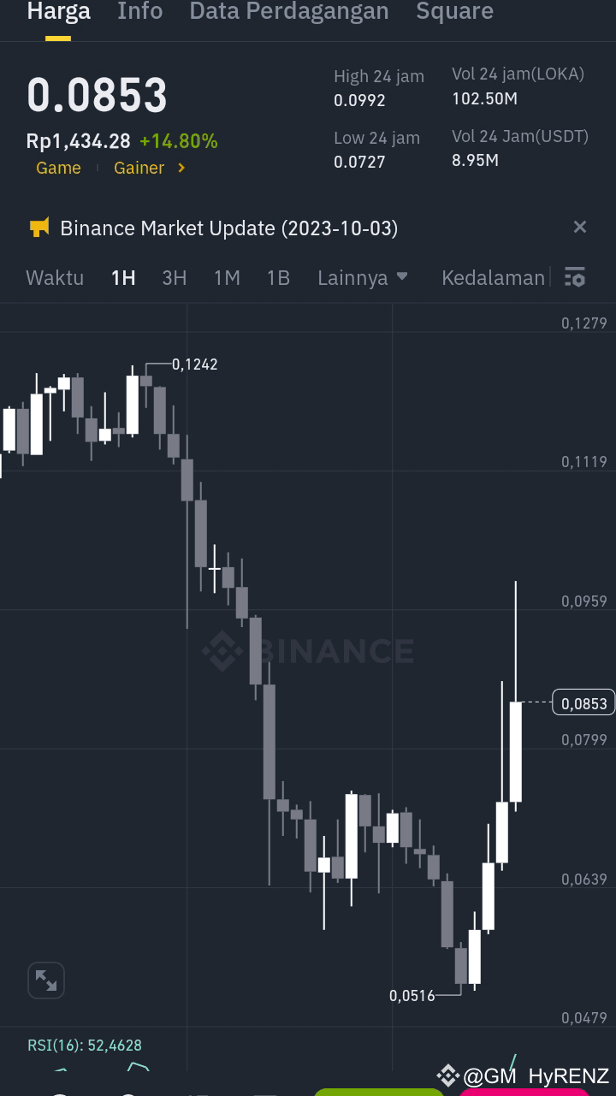Click the RSI(16) indicator label
This screenshot has width=616, height=1096.
(84, 1046)
